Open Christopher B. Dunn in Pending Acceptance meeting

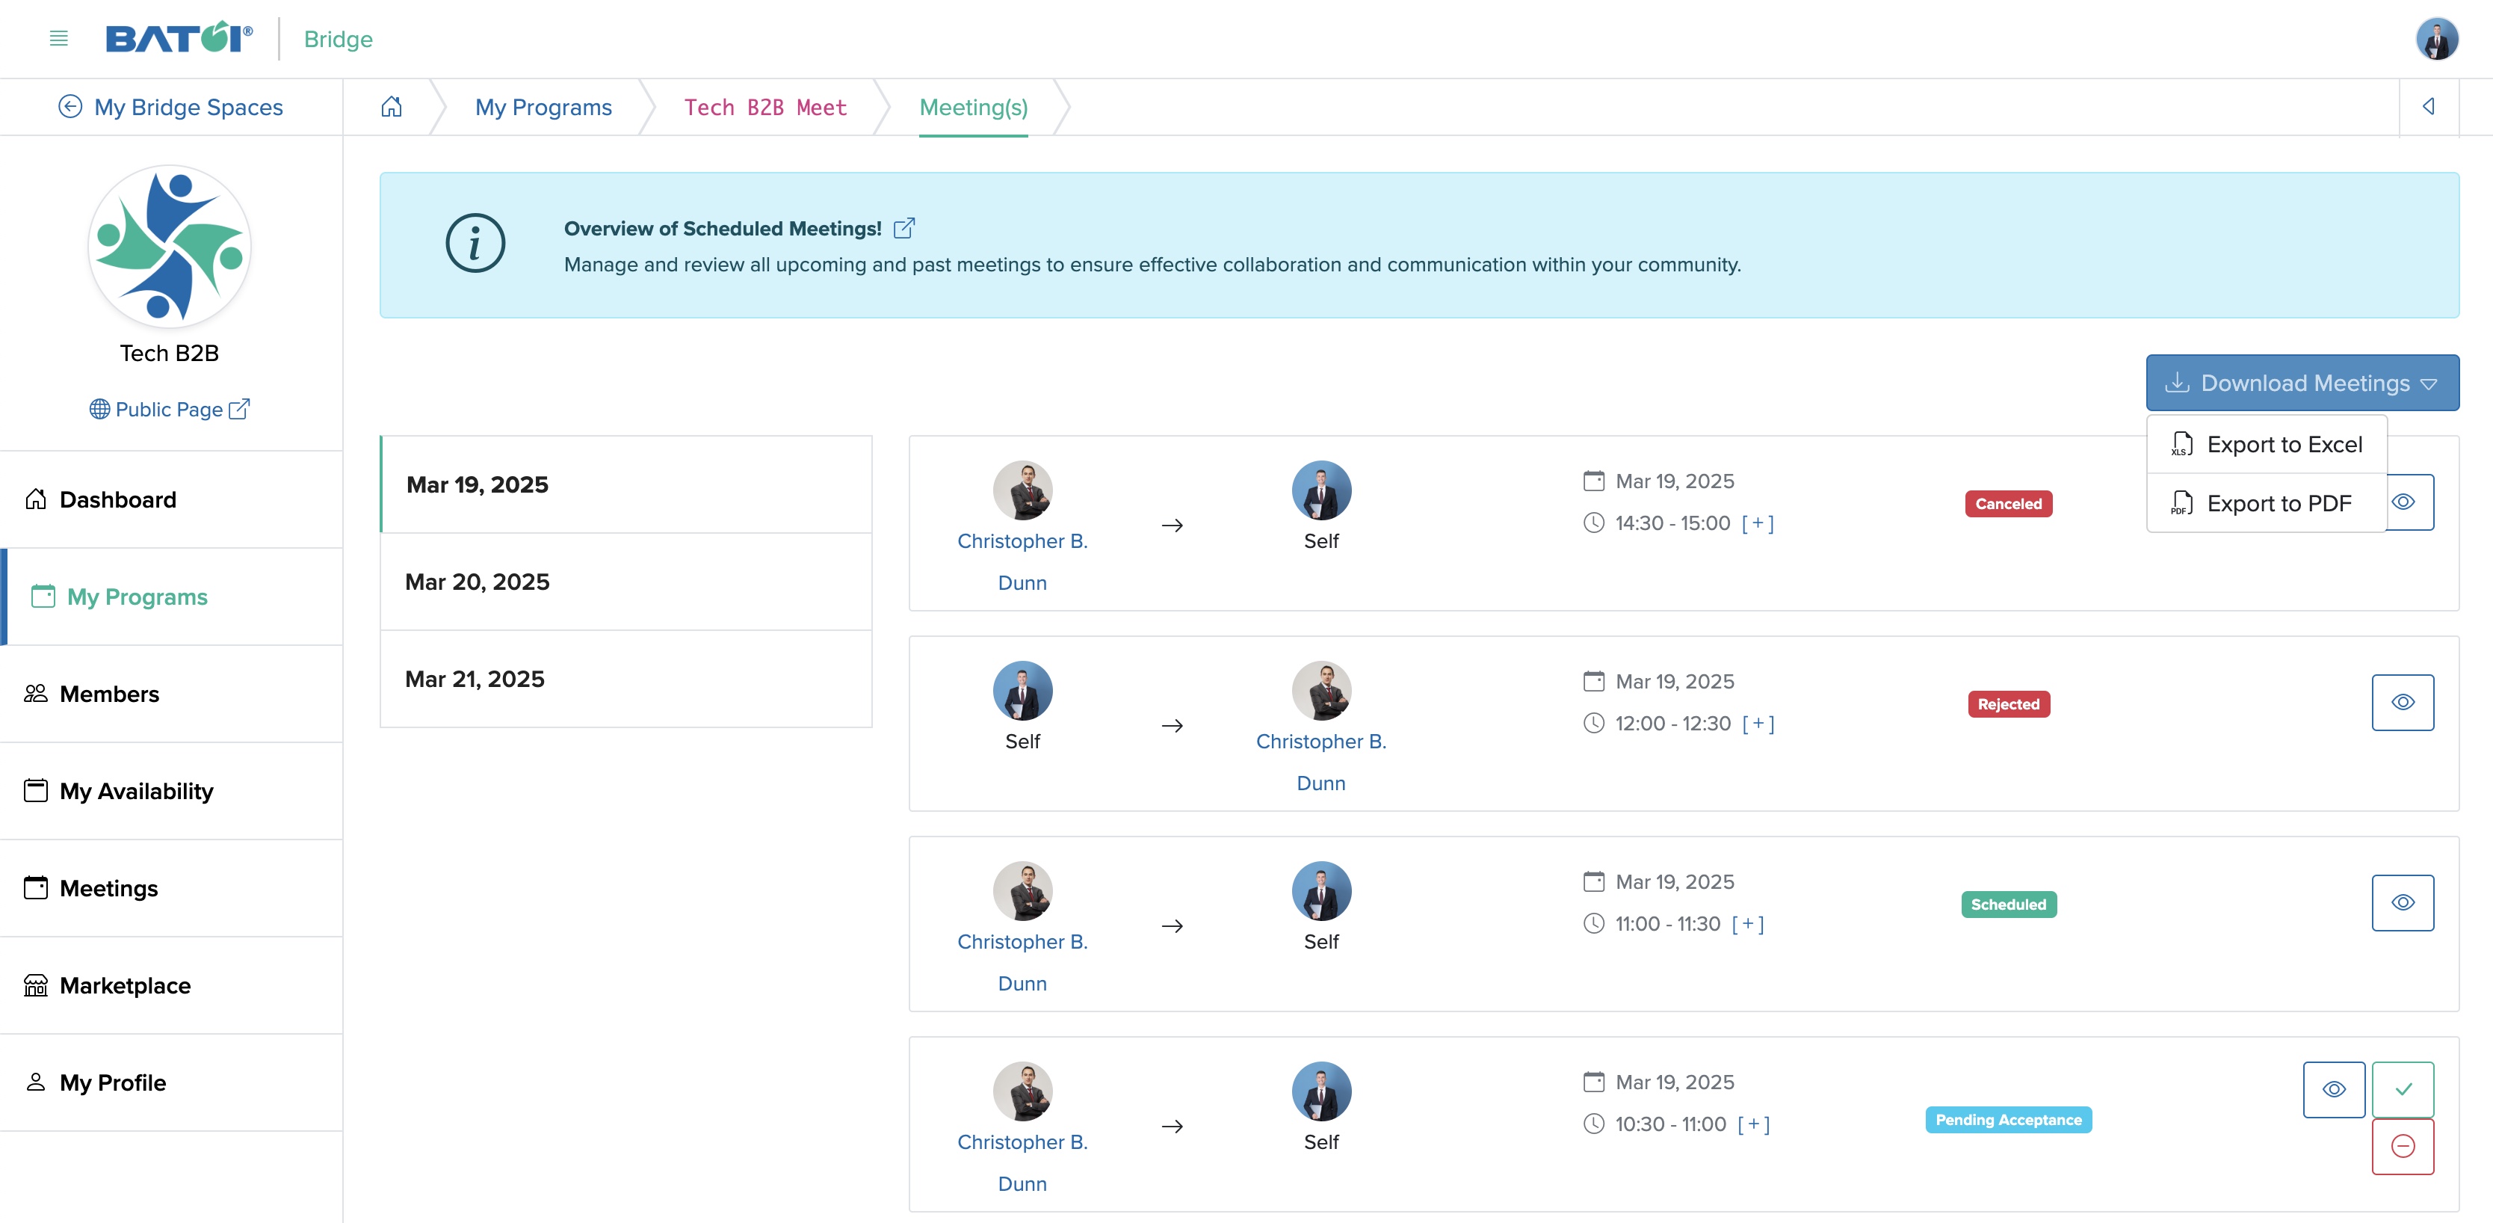point(1022,1163)
